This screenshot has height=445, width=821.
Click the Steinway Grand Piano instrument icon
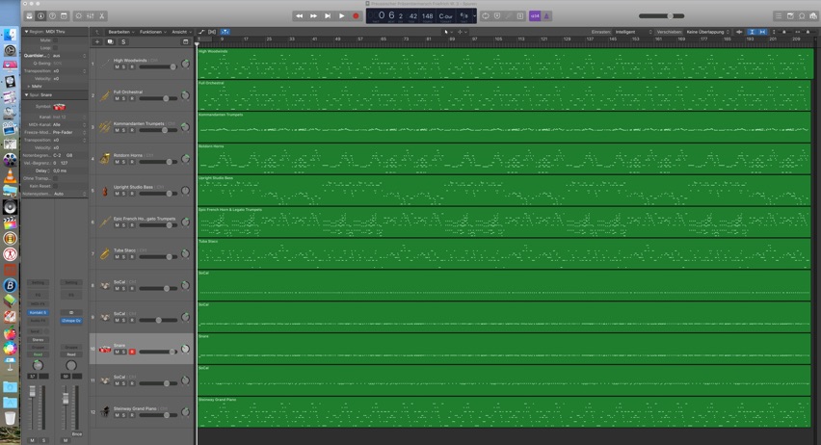tap(105, 412)
